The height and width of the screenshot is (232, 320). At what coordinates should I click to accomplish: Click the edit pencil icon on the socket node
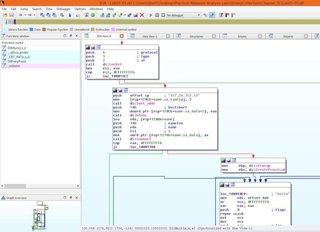click(x=93, y=47)
